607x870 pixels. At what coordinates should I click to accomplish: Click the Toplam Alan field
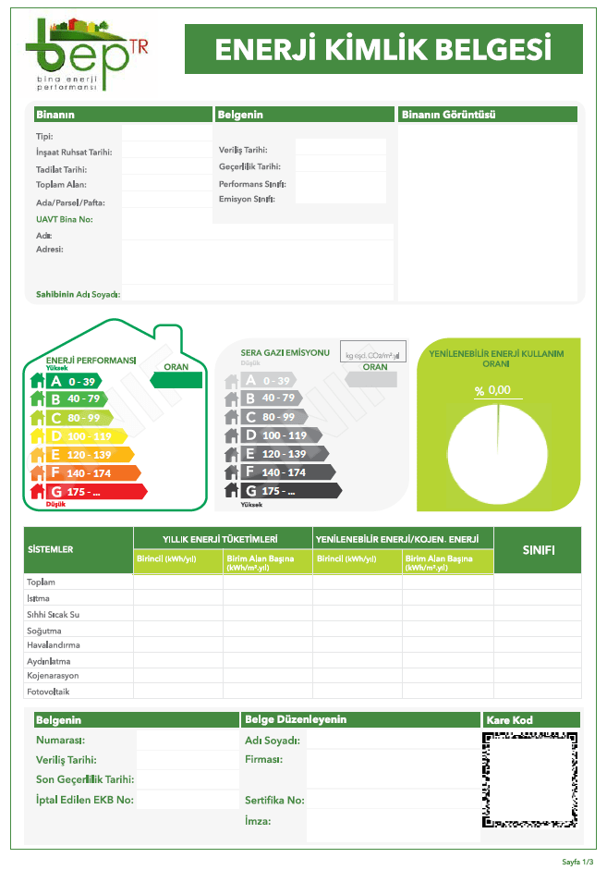coord(167,183)
